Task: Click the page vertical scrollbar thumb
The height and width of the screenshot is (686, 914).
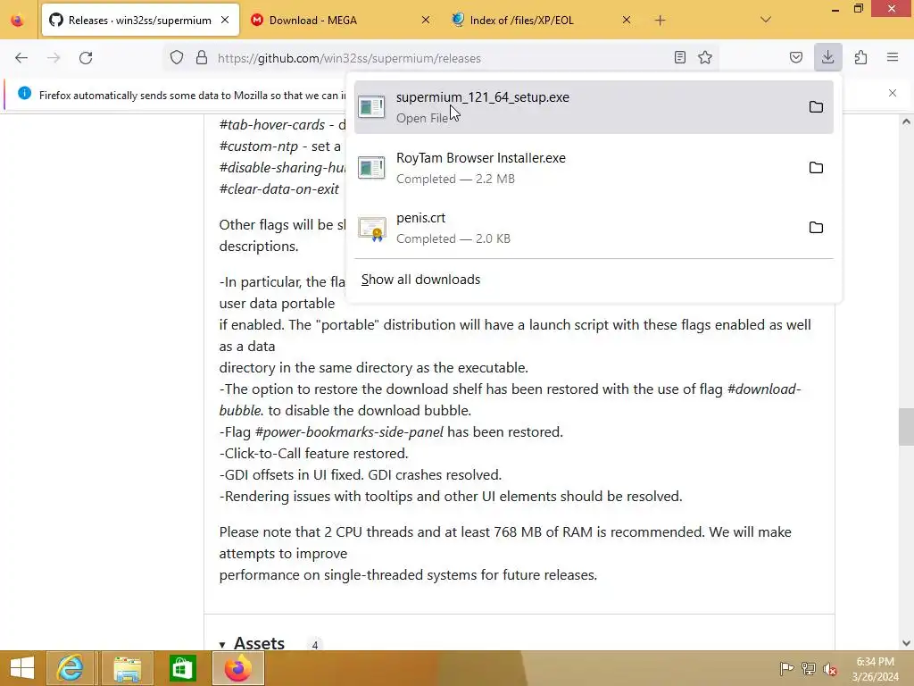Action: (906, 427)
